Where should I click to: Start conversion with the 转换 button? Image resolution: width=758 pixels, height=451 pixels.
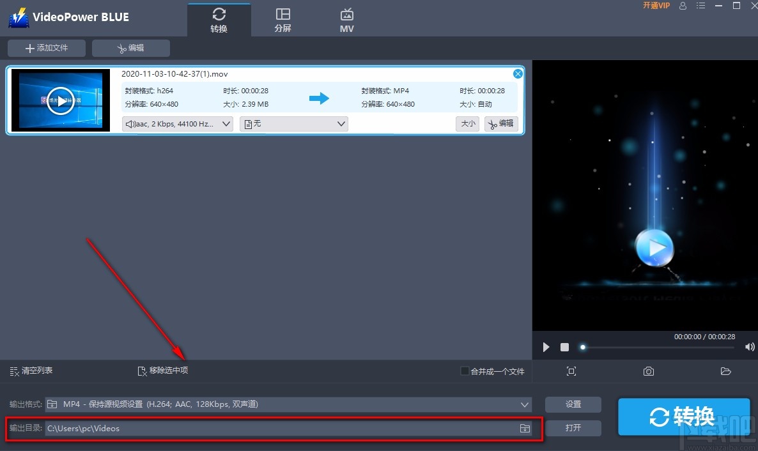683,417
